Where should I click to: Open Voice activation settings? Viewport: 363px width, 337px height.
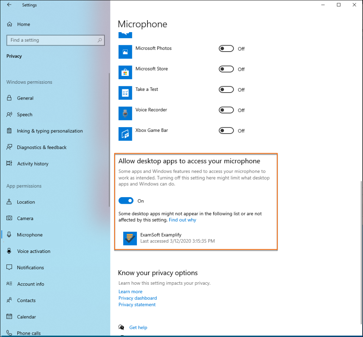pyautogui.click(x=34, y=251)
